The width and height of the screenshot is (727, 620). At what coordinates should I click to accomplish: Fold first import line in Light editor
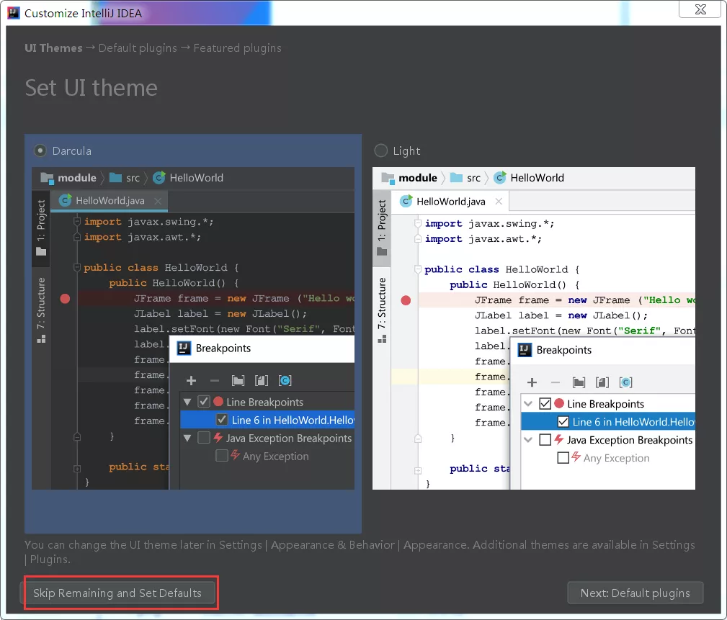tap(418, 224)
